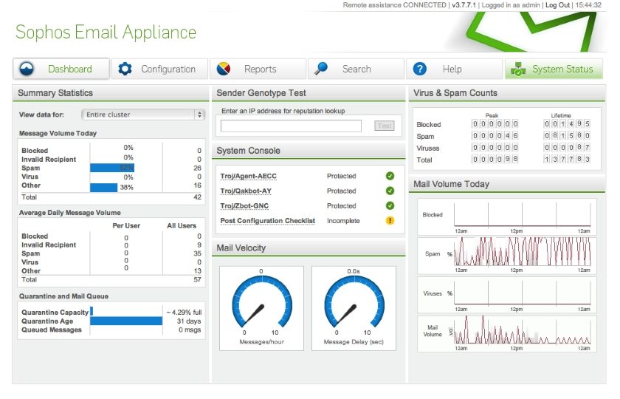Viewport: 620px width, 399px height.
Task: Open the Post Configuration Checklist link
Action: pyautogui.click(x=268, y=221)
